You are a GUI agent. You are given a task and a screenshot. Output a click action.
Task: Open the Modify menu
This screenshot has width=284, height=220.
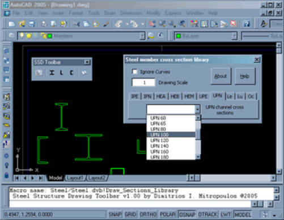click(x=153, y=13)
